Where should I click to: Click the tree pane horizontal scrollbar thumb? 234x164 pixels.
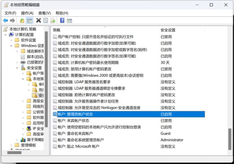[x=14, y=153]
